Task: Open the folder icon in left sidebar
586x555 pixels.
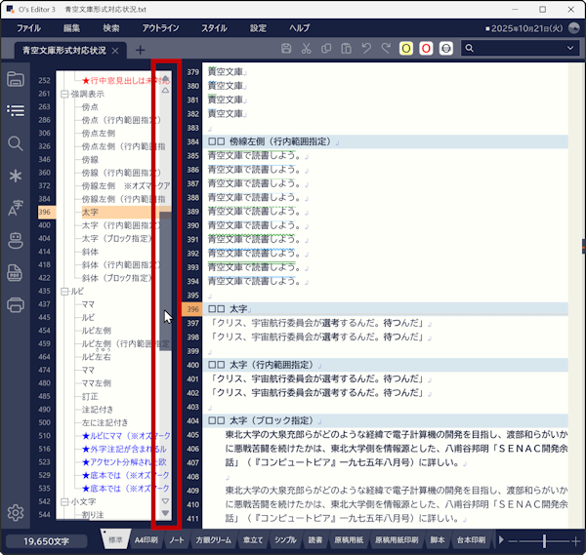Action: coord(16,79)
